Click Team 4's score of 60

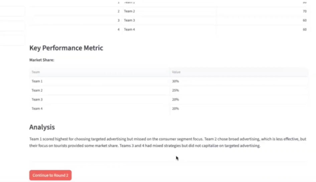[x=304, y=29]
